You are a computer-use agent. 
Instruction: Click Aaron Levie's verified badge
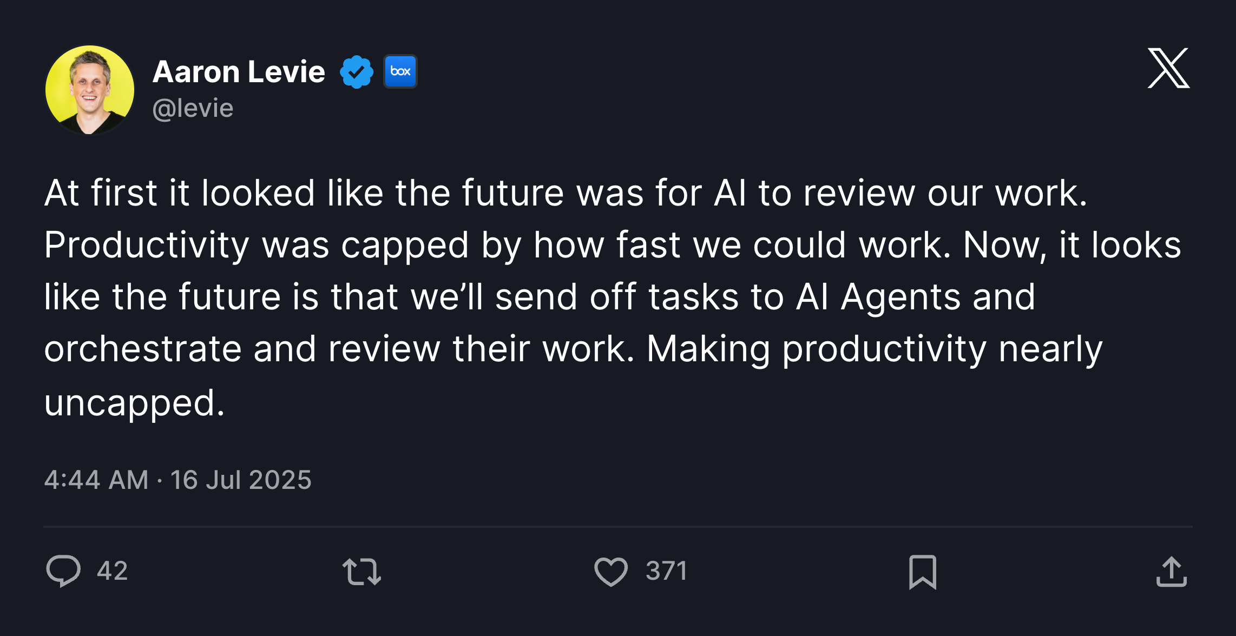tap(356, 70)
